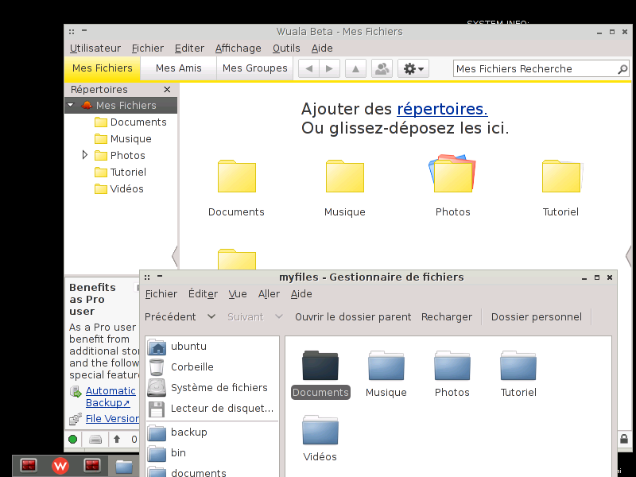Open Vue menu in file manager
636x477 pixels.
click(x=238, y=294)
